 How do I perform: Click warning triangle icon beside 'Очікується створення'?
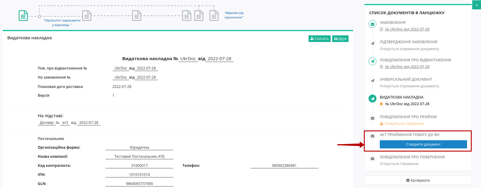[382, 124]
